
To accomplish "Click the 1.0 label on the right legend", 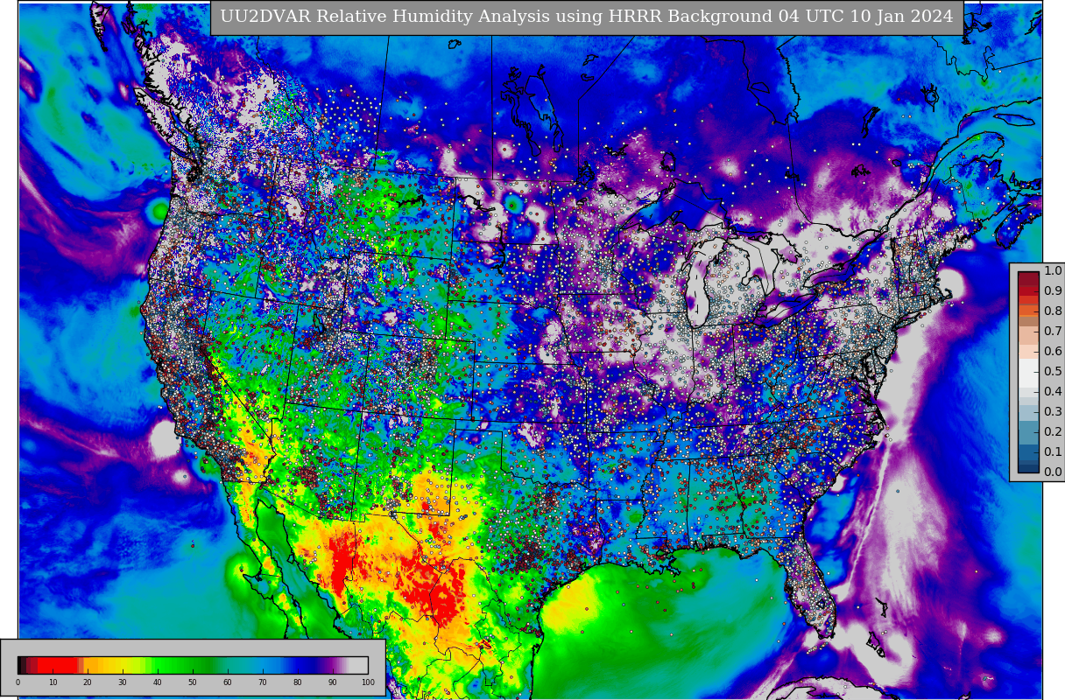I will coord(1052,270).
